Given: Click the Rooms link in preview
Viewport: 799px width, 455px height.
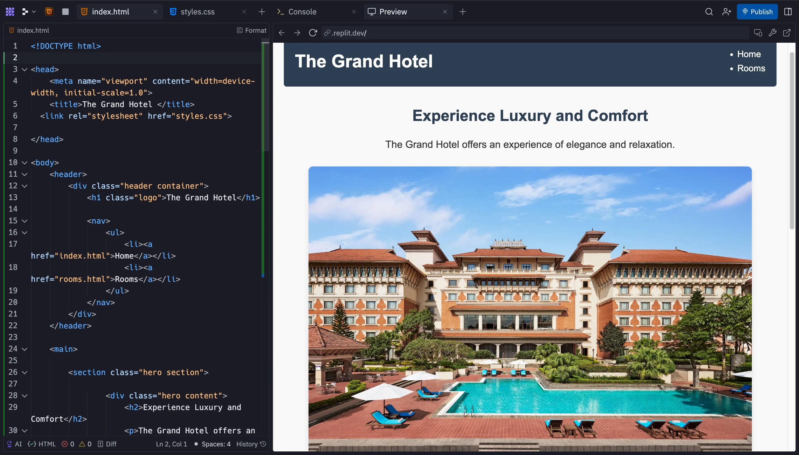Looking at the screenshot, I should tap(751, 69).
